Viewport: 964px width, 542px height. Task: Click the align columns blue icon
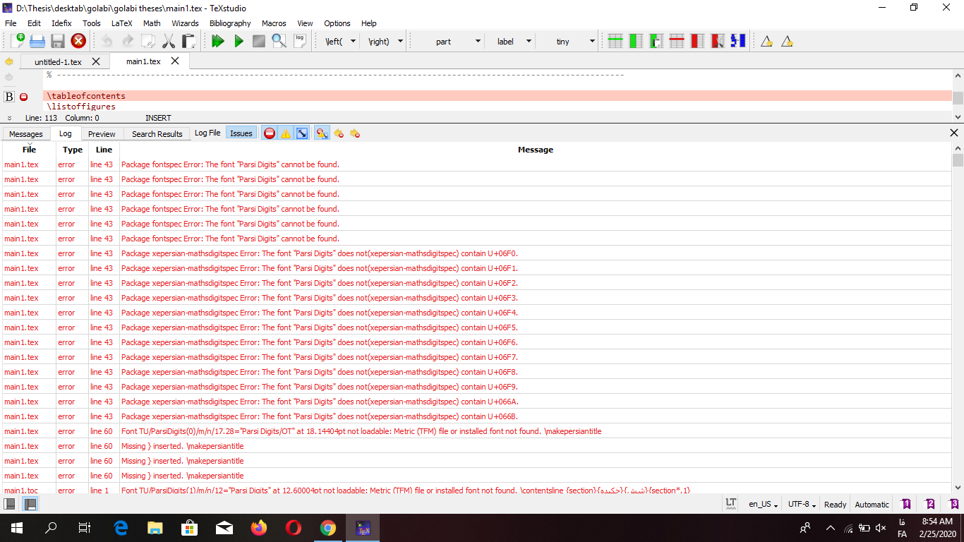738,41
